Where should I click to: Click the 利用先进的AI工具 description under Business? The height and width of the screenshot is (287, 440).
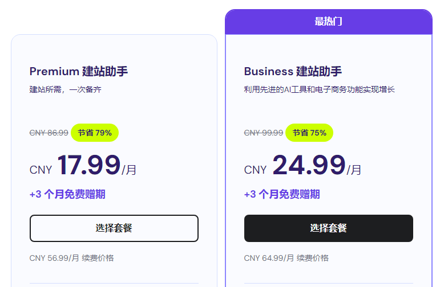click(319, 89)
